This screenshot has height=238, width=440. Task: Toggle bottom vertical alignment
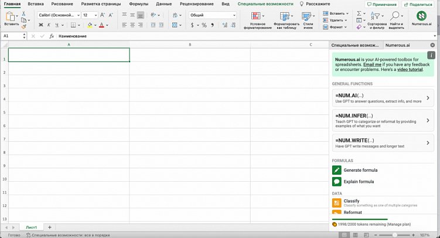point(141,15)
